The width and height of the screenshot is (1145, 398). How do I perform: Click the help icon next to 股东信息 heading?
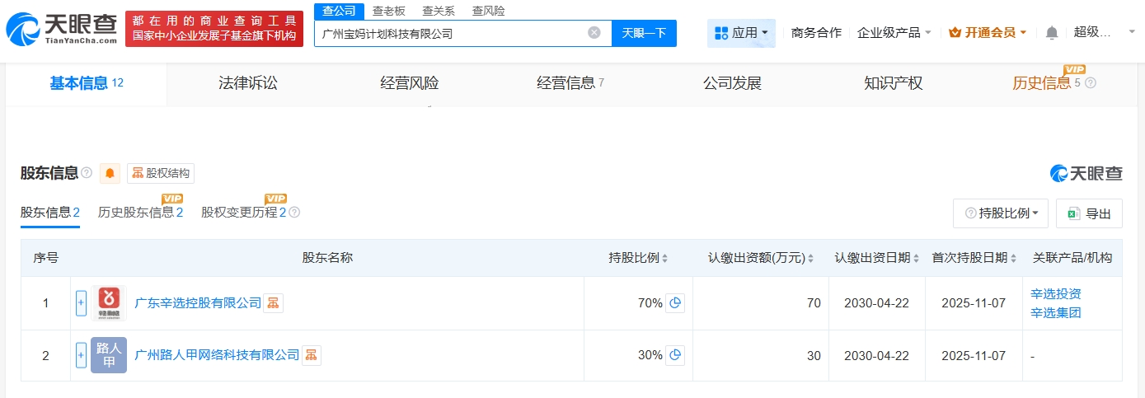(x=87, y=173)
